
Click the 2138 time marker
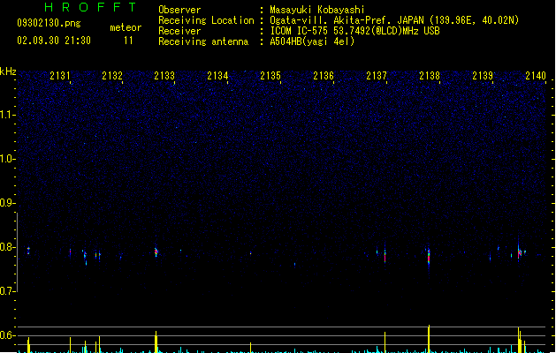pyautogui.click(x=430, y=76)
